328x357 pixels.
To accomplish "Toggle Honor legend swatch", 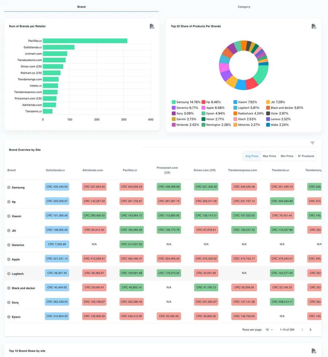I will [x=203, y=119].
